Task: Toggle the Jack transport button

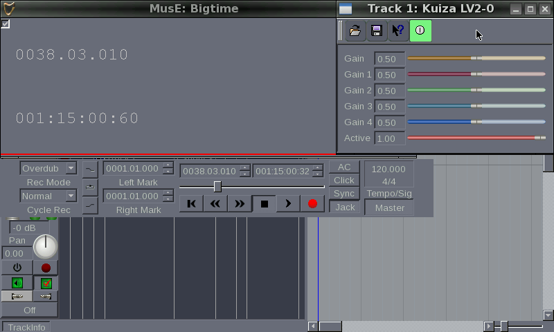Action: tap(344, 207)
